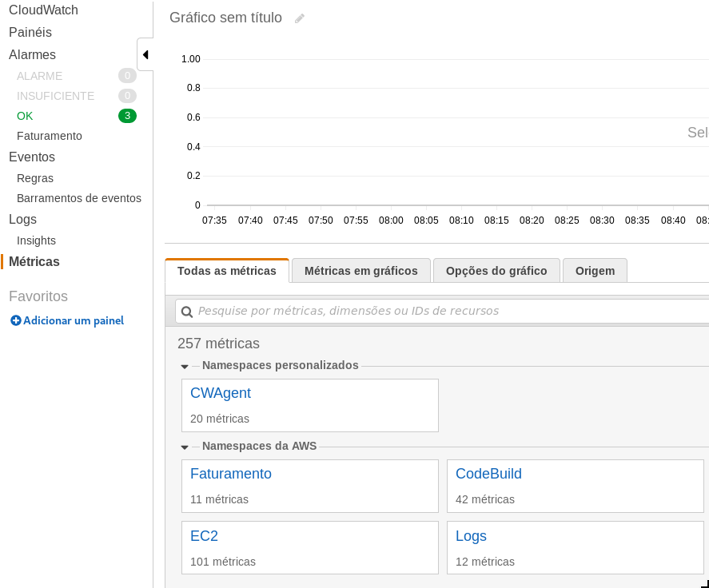
Task: Click the green OK alarms count badge
Action: tap(127, 116)
